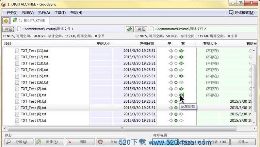
Task: Click the green sync direction button between the folder paths
Action: click(129, 29)
